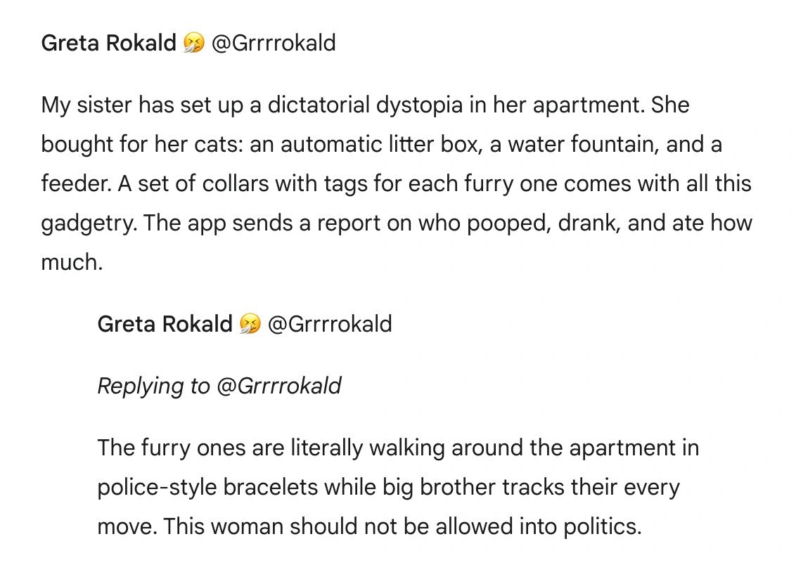Open Greta Rokald's profile from the original post
This screenshot has width=796, height=572.
[108, 43]
